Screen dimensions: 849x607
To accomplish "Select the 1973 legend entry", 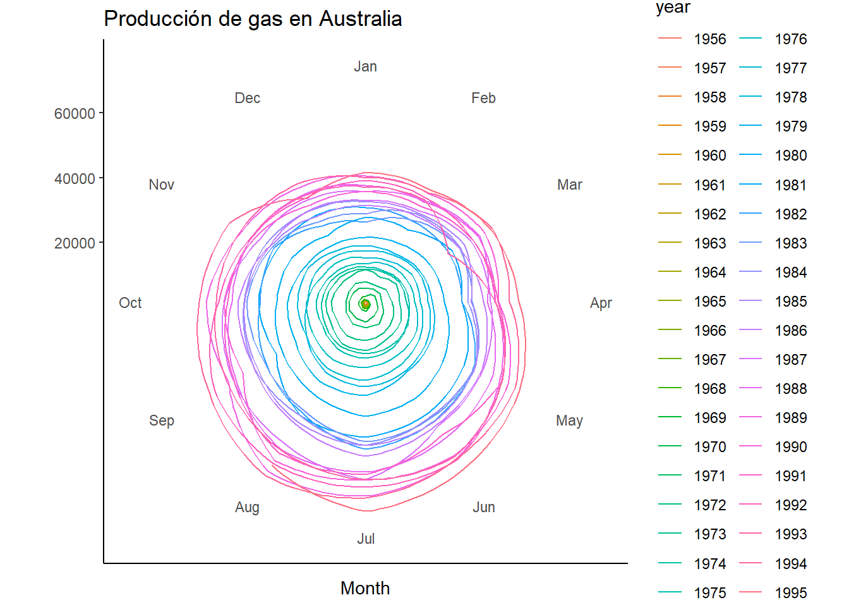I will [x=692, y=534].
